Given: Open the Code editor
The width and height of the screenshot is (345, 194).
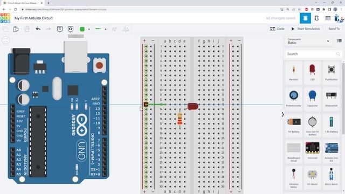Looking at the screenshot, I should tap(277, 29).
